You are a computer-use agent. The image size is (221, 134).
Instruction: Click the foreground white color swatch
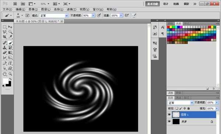pos(6,81)
